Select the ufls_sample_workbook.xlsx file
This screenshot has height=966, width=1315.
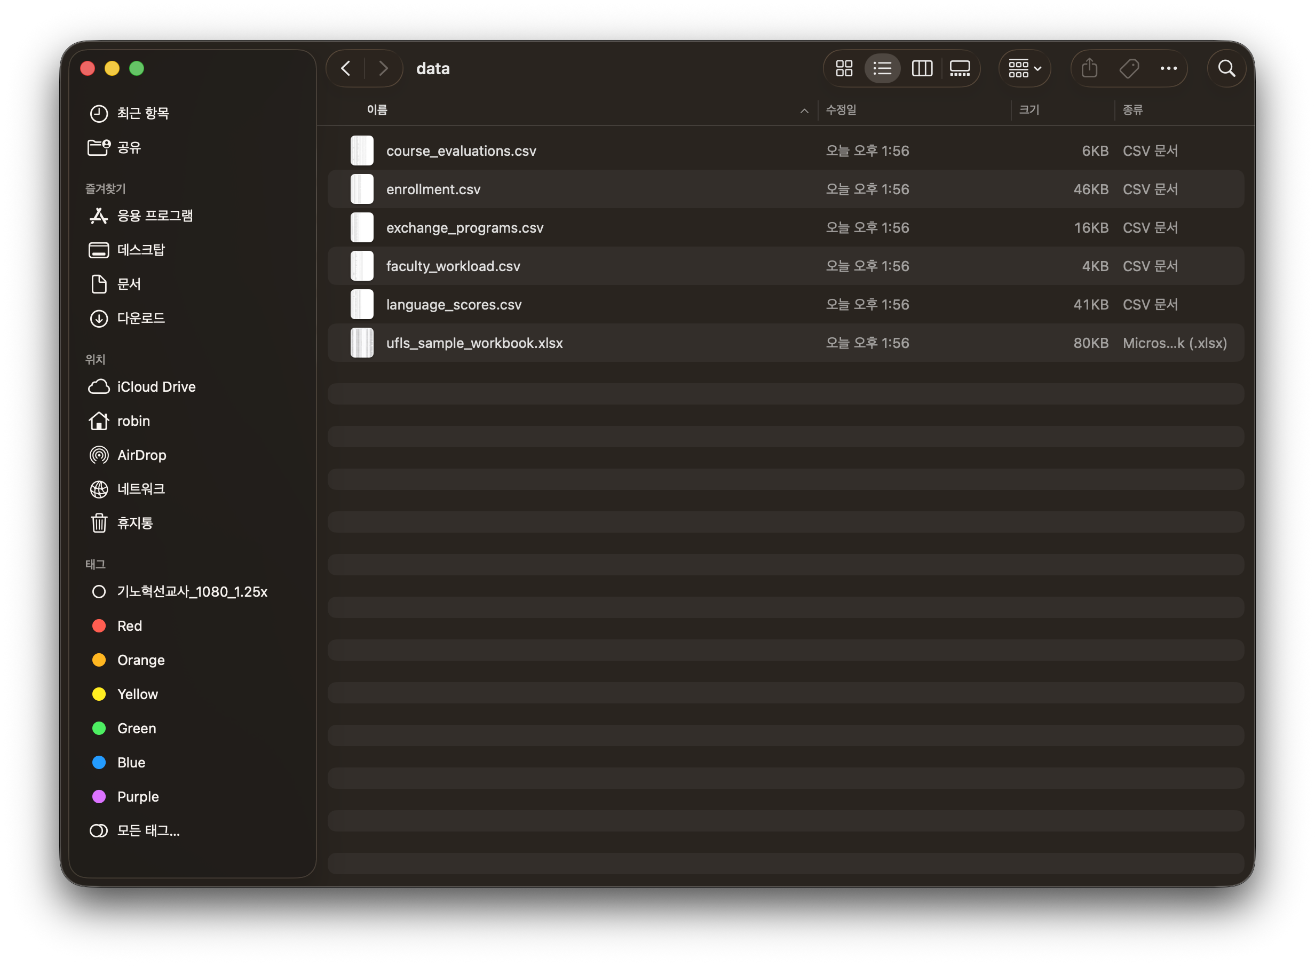click(785, 343)
